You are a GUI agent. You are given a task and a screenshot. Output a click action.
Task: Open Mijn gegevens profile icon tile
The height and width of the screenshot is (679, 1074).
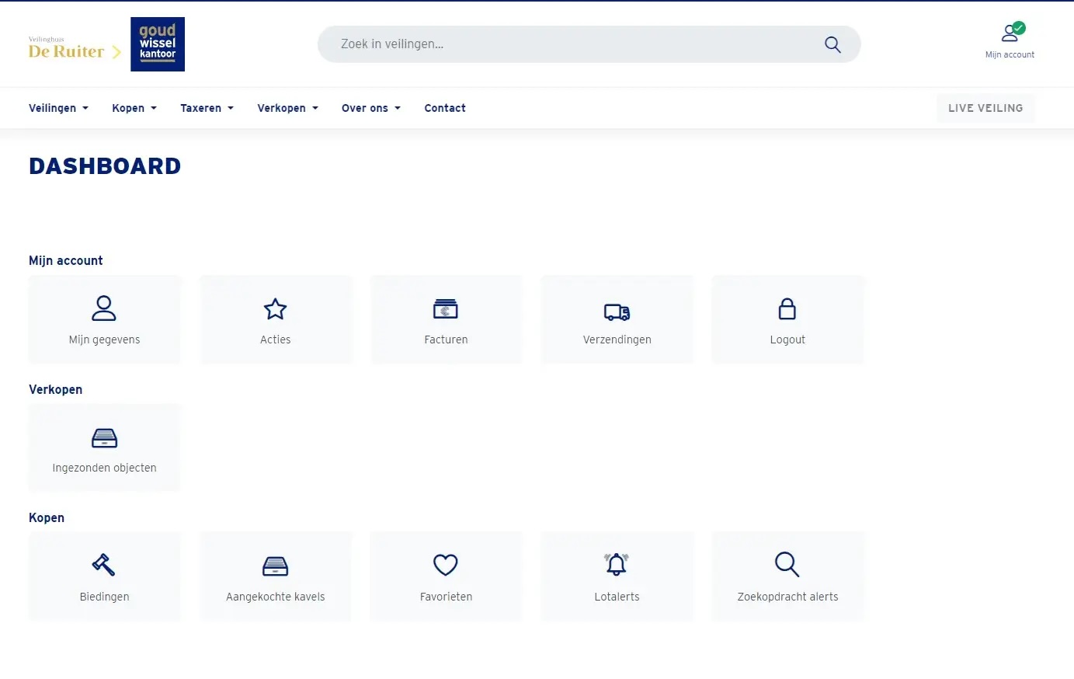(x=104, y=308)
